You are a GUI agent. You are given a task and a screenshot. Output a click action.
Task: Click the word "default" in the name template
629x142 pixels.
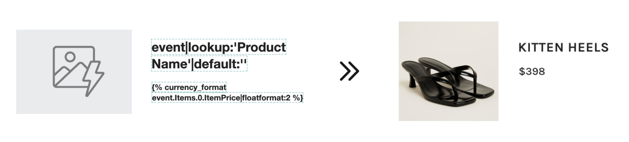[x=217, y=64]
